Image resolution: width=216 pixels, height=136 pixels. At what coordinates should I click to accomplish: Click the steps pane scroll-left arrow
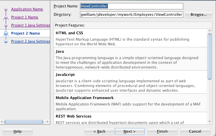(x=2, y=122)
